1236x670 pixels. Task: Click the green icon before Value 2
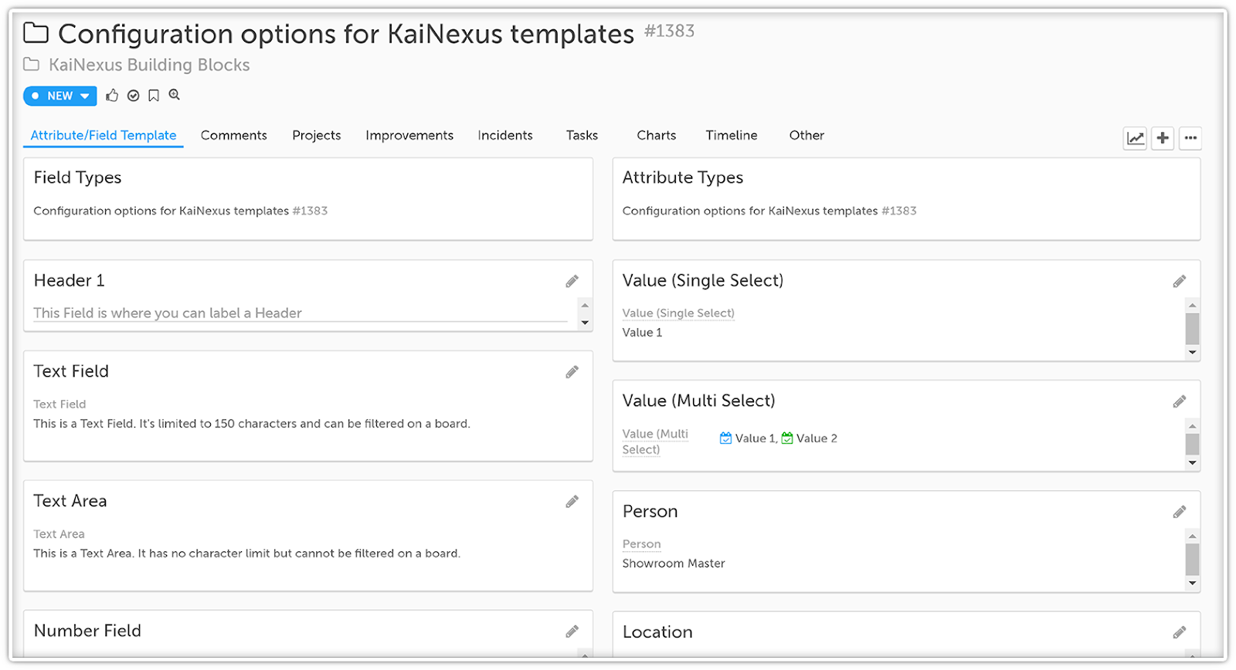(787, 438)
